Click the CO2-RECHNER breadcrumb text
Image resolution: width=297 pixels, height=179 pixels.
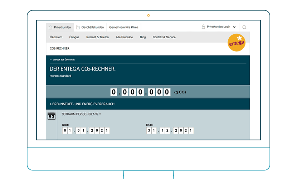tap(59, 48)
